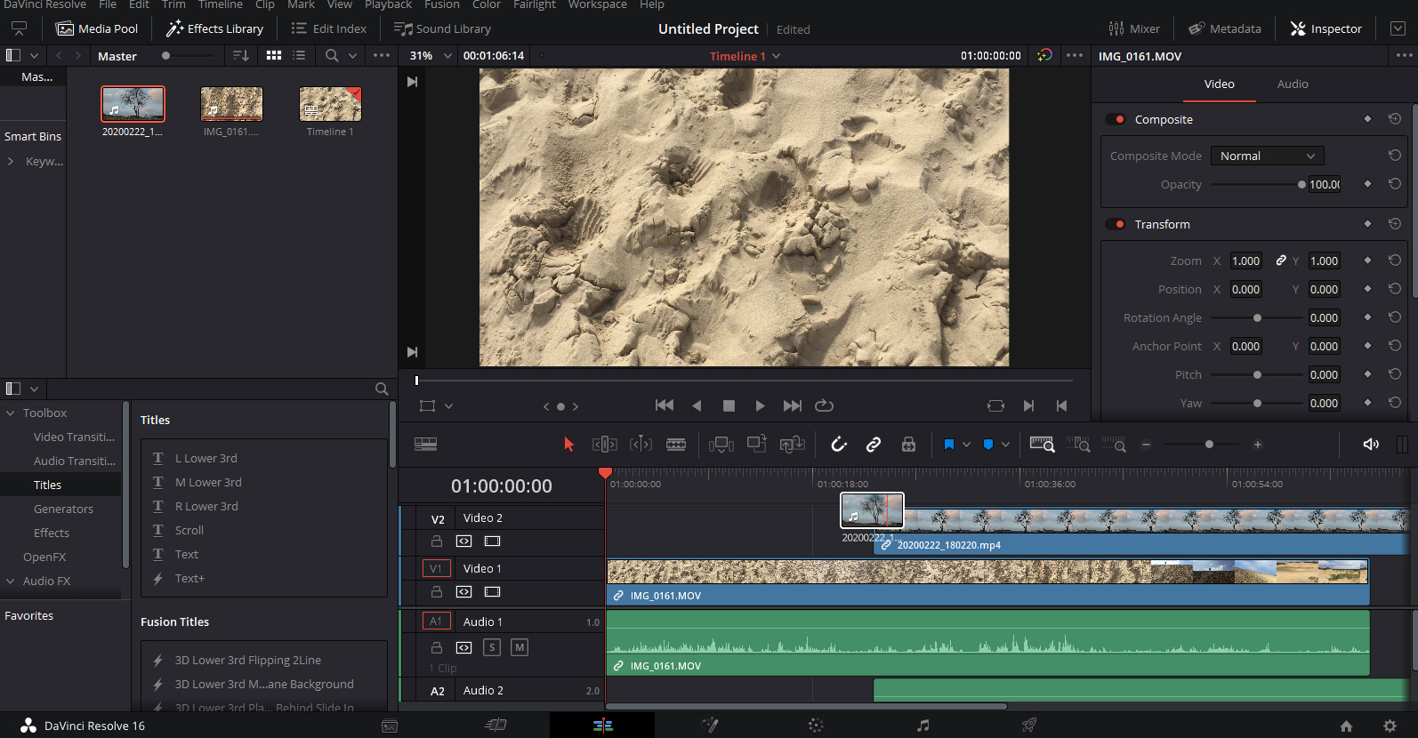Switch to Inspector Audio tab
1418x738 pixels.
click(1293, 84)
